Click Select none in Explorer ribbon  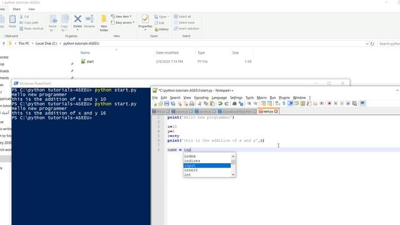184,22
